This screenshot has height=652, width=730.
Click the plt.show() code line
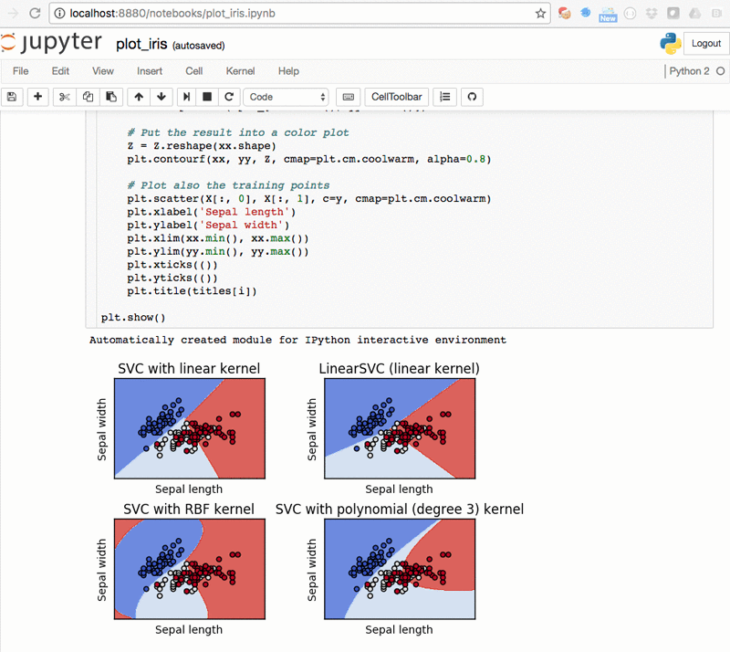(x=133, y=318)
